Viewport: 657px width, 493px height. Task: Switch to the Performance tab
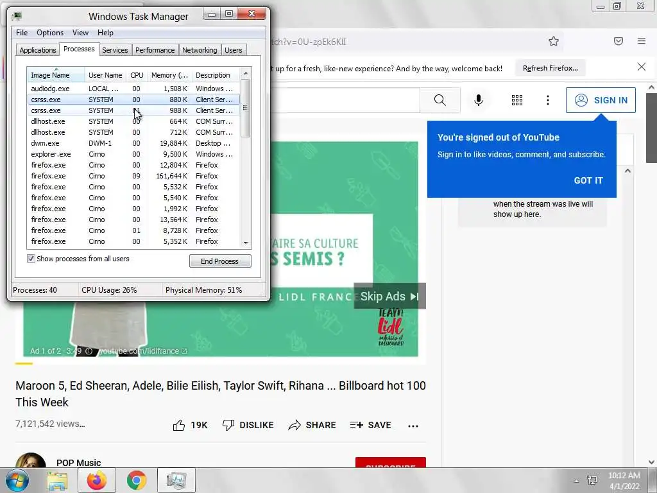coord(155,50)
